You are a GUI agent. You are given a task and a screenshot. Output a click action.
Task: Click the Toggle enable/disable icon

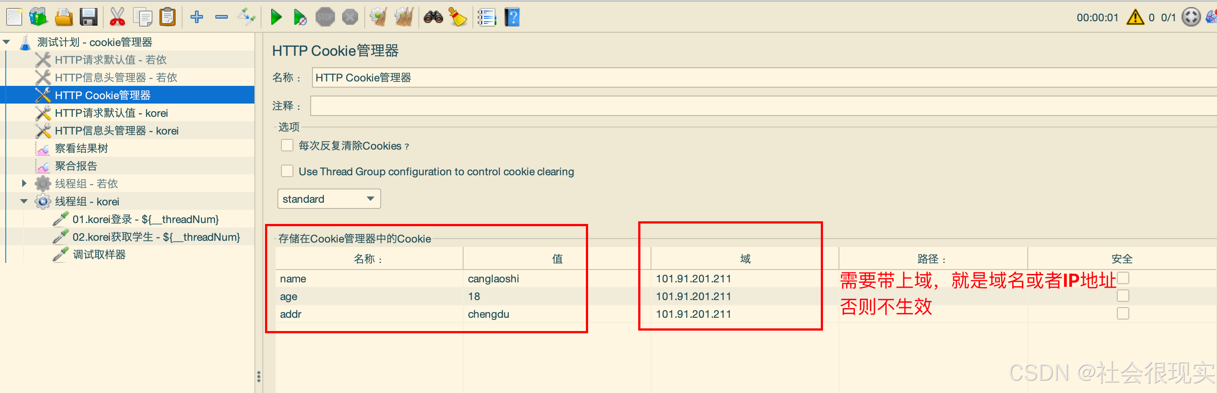click(x=246, y=17)
